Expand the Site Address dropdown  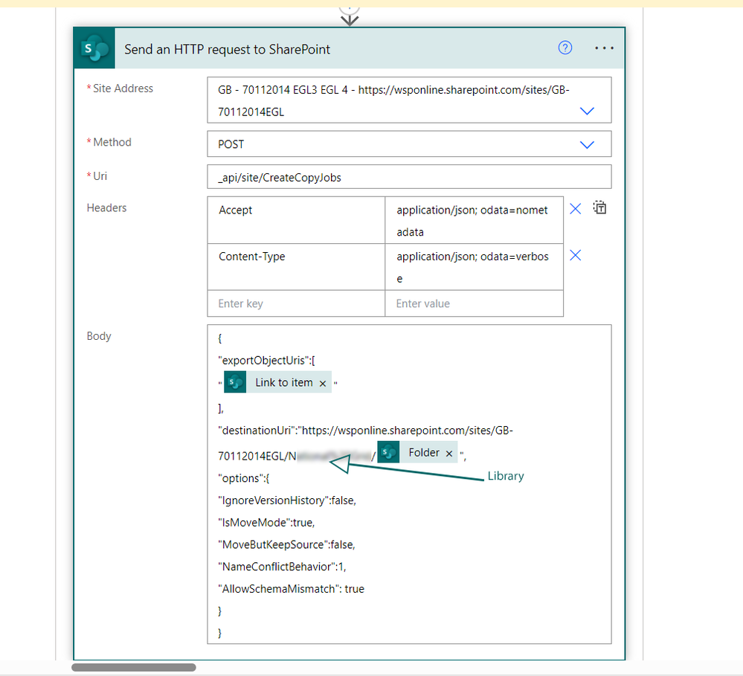click(587, 112)
